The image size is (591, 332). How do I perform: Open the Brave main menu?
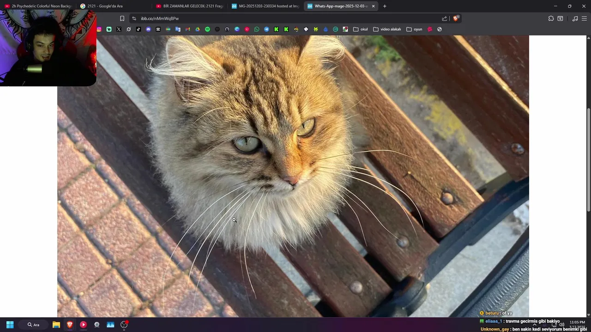(x=584, y=18)
